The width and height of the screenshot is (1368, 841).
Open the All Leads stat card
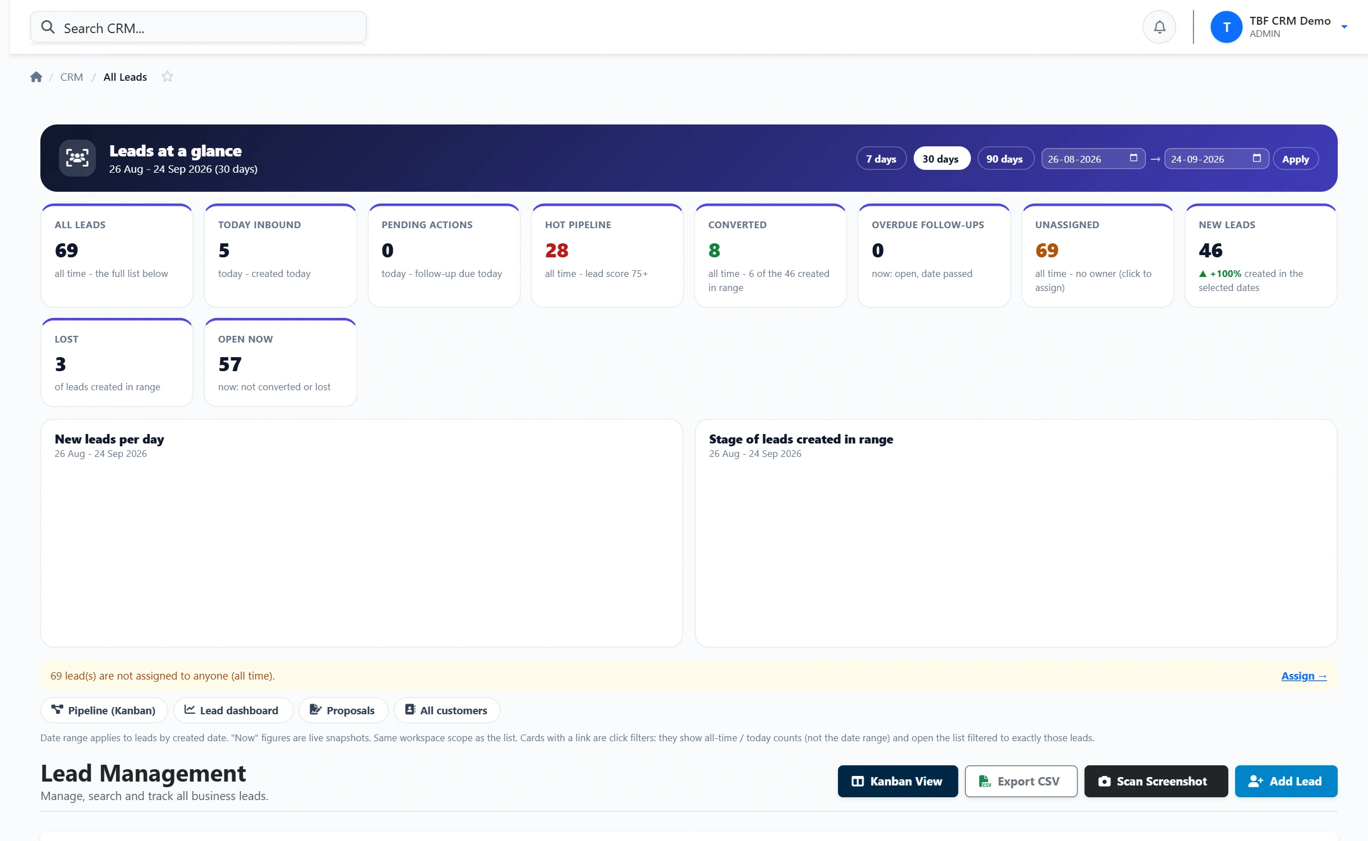(x=117, y=256)
